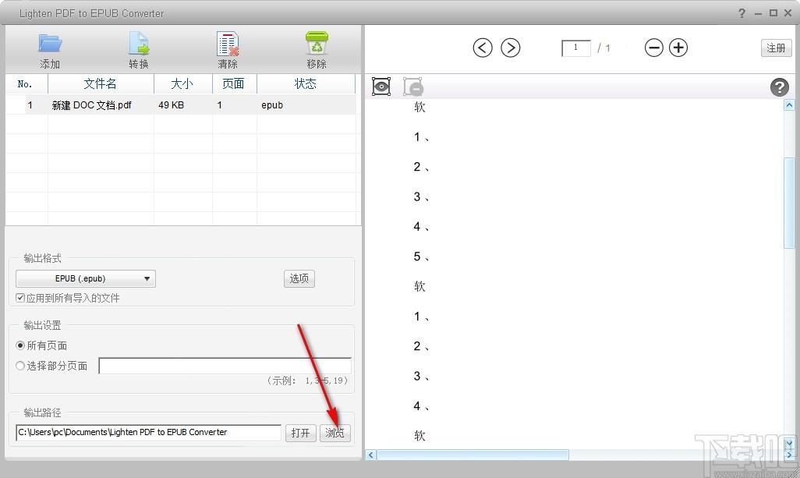
Task: Clear the file list with the 清除 icon
Action: point(228,44)
